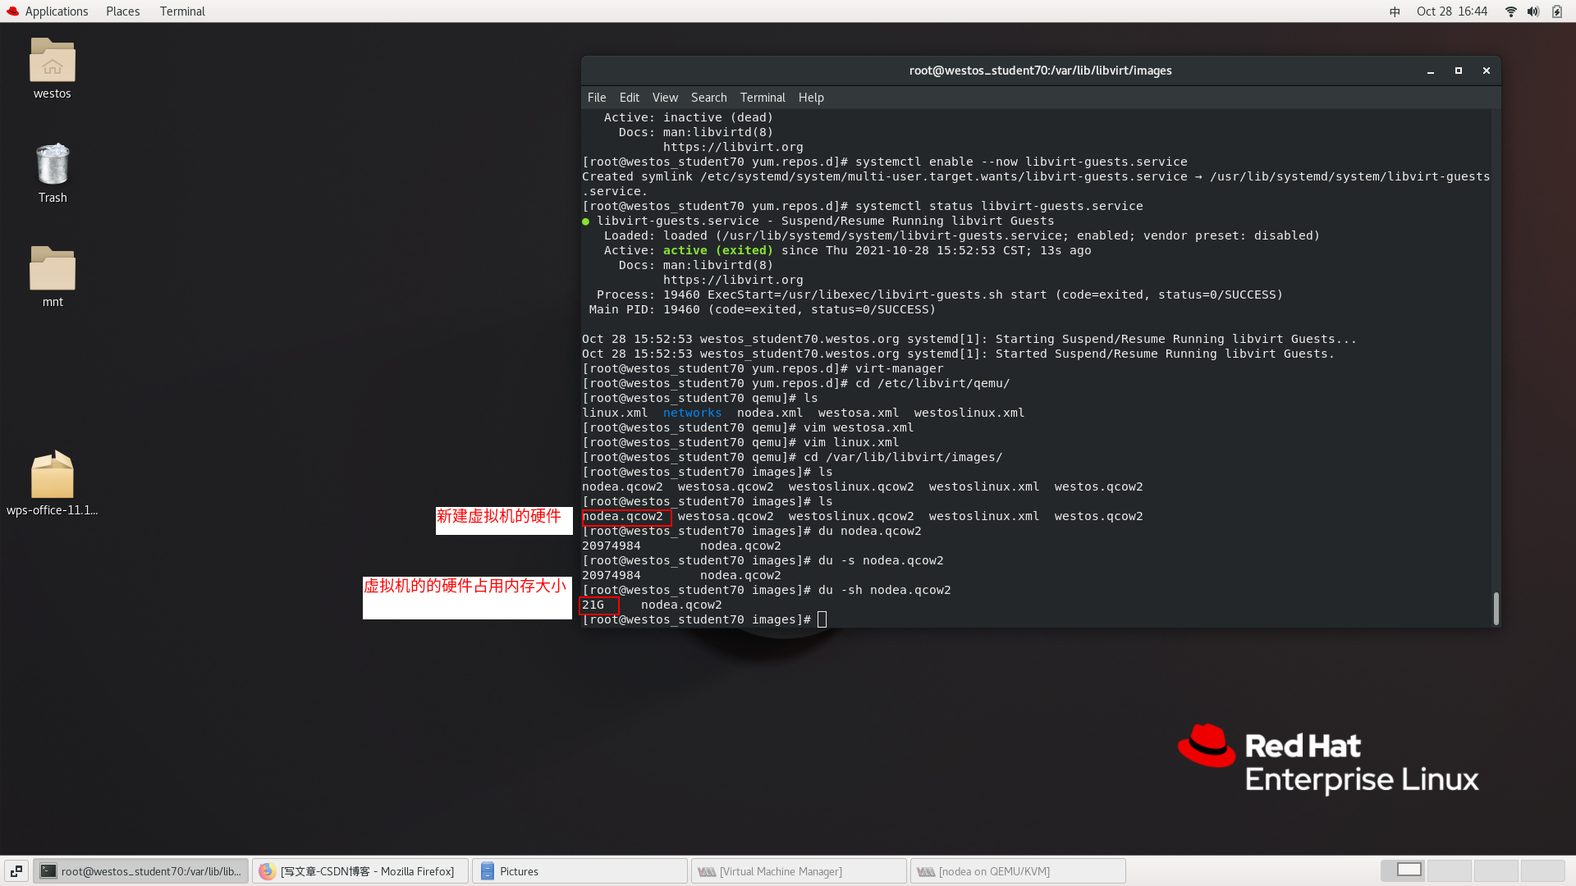Open the terminal Search menu

pyautogui.click(x=708, y=98)
